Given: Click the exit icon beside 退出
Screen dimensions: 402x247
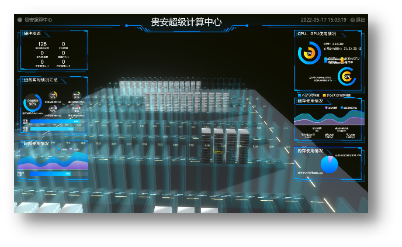Looking at the screenshot, I should [352, 19].
